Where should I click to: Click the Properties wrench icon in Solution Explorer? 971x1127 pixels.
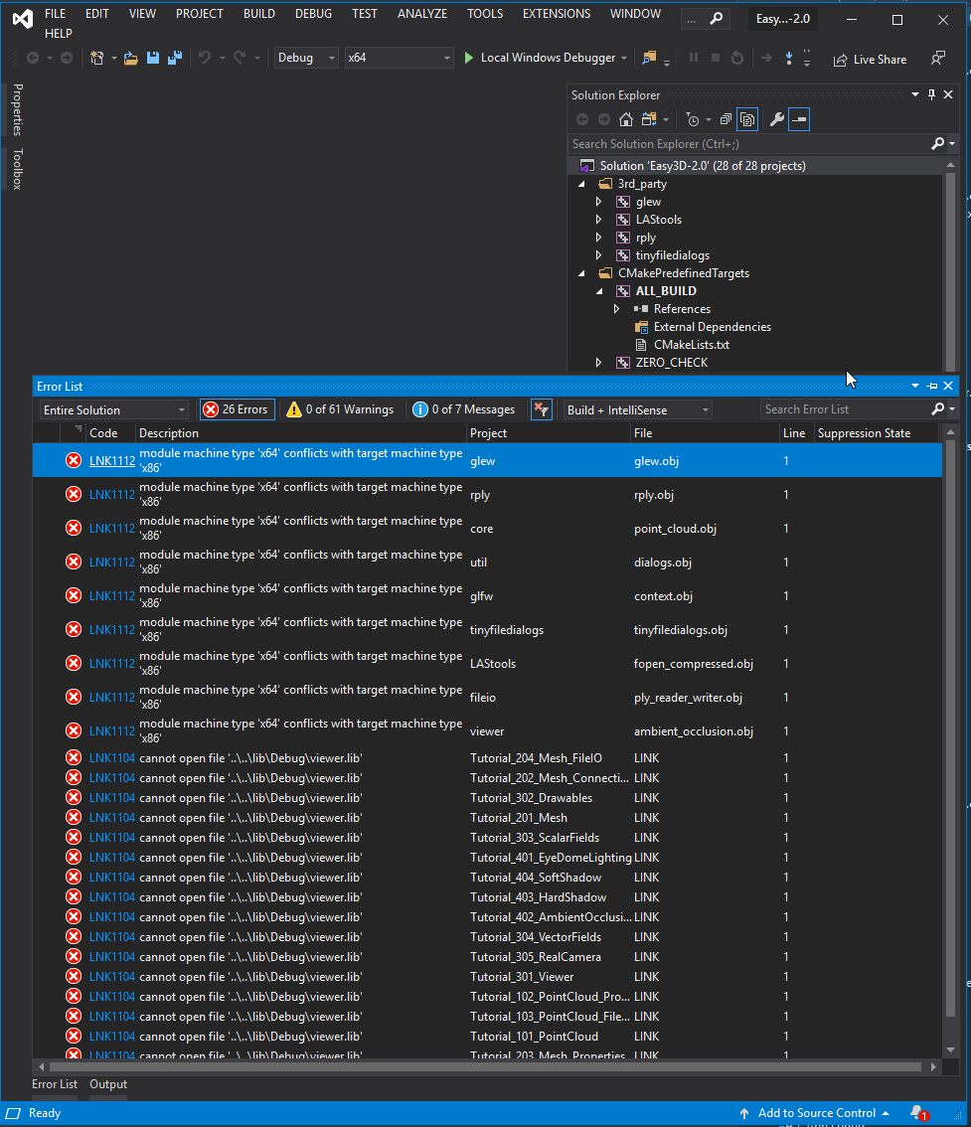point(776,119)
